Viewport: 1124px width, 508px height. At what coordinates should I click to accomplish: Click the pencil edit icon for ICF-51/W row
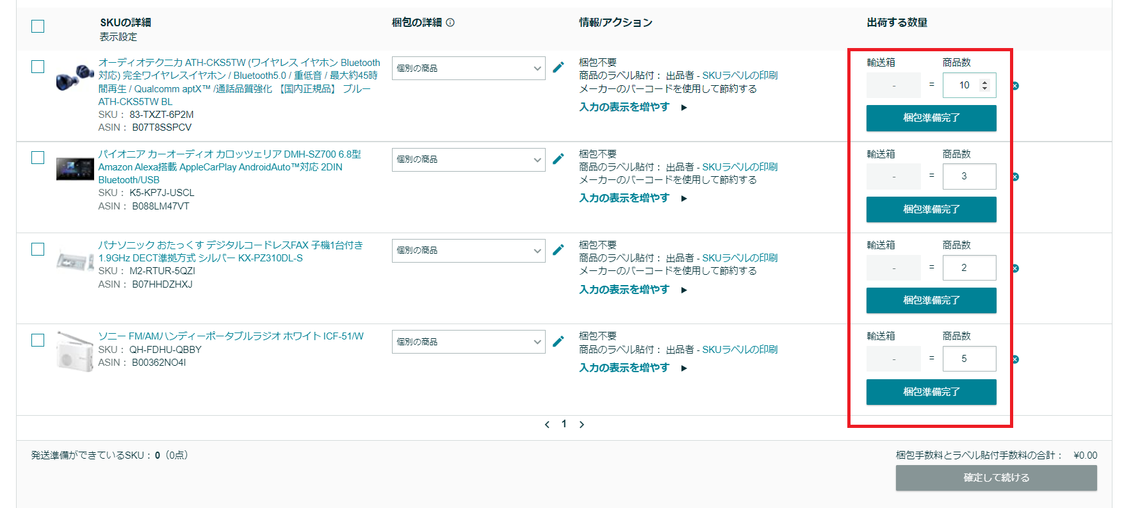558,341
